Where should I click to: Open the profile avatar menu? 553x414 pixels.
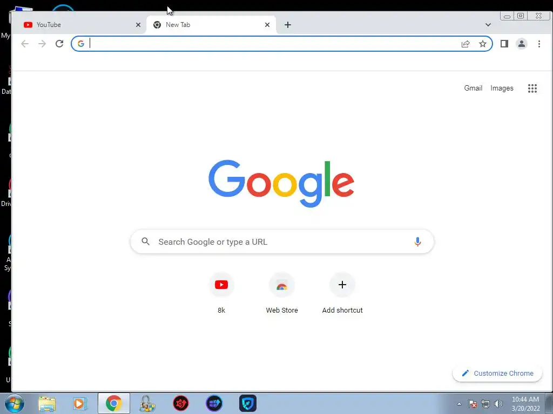(522, 44)
